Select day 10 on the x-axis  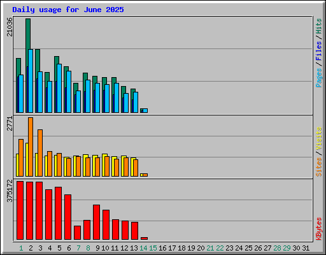[x=105, y=248]
